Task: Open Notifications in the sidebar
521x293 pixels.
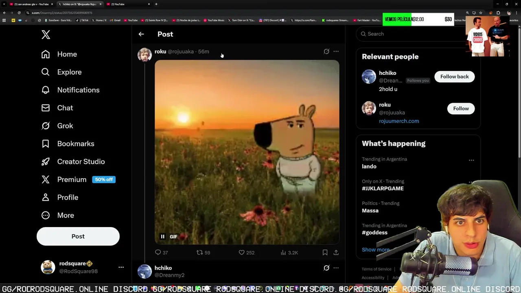Action: point(70,90)
